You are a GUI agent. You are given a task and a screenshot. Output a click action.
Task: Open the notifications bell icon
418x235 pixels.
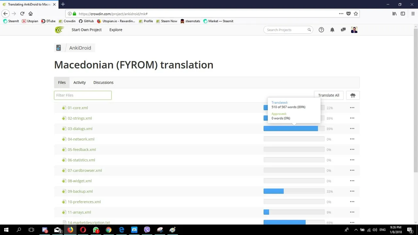coord(332,30)
